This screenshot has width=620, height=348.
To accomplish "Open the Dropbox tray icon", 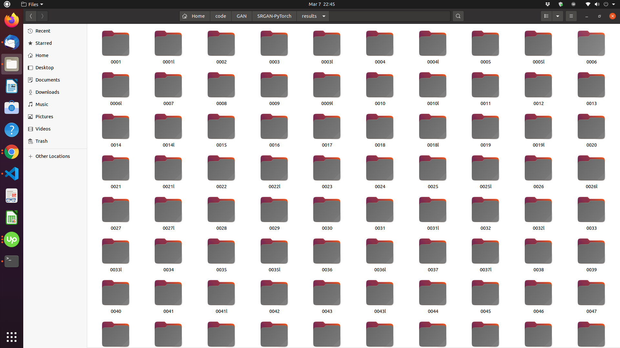I will (548, 4).
